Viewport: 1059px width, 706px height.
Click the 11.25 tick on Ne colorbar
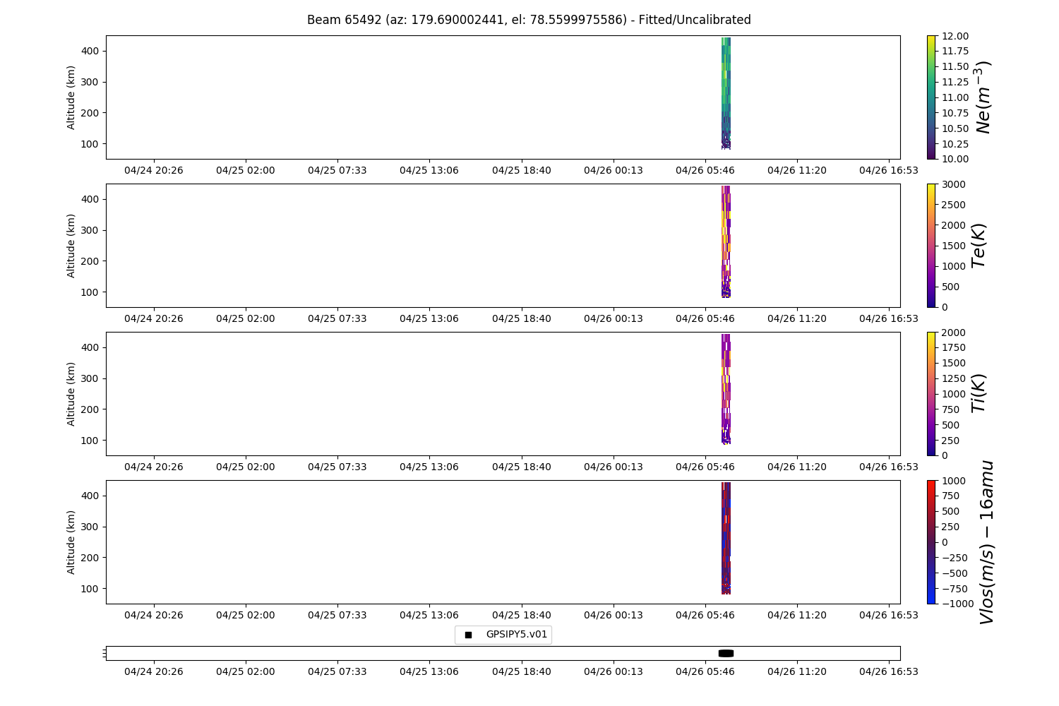click(x=955, y=82)
